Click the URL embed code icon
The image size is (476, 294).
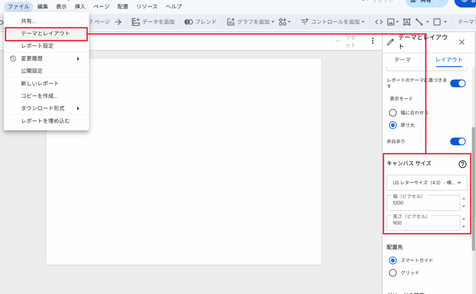coord(378,22)
